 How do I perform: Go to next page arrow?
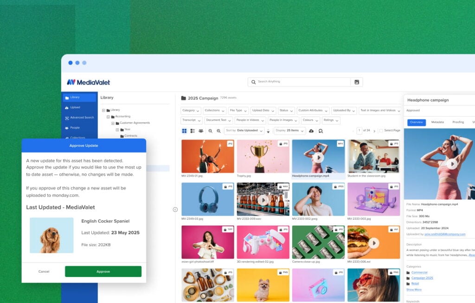click(x=374, y=131)
